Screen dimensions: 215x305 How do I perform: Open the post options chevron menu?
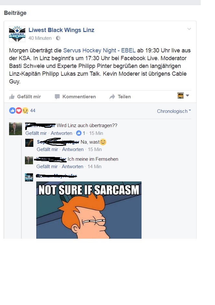point(189,29)
